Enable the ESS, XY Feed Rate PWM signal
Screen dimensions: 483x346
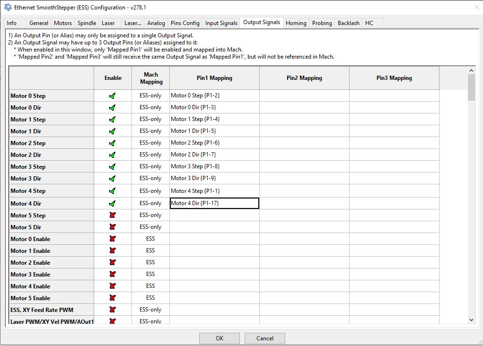click(113, 310)
